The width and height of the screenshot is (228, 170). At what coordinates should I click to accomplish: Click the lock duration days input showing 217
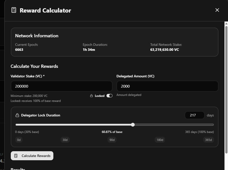click(195, 115)
